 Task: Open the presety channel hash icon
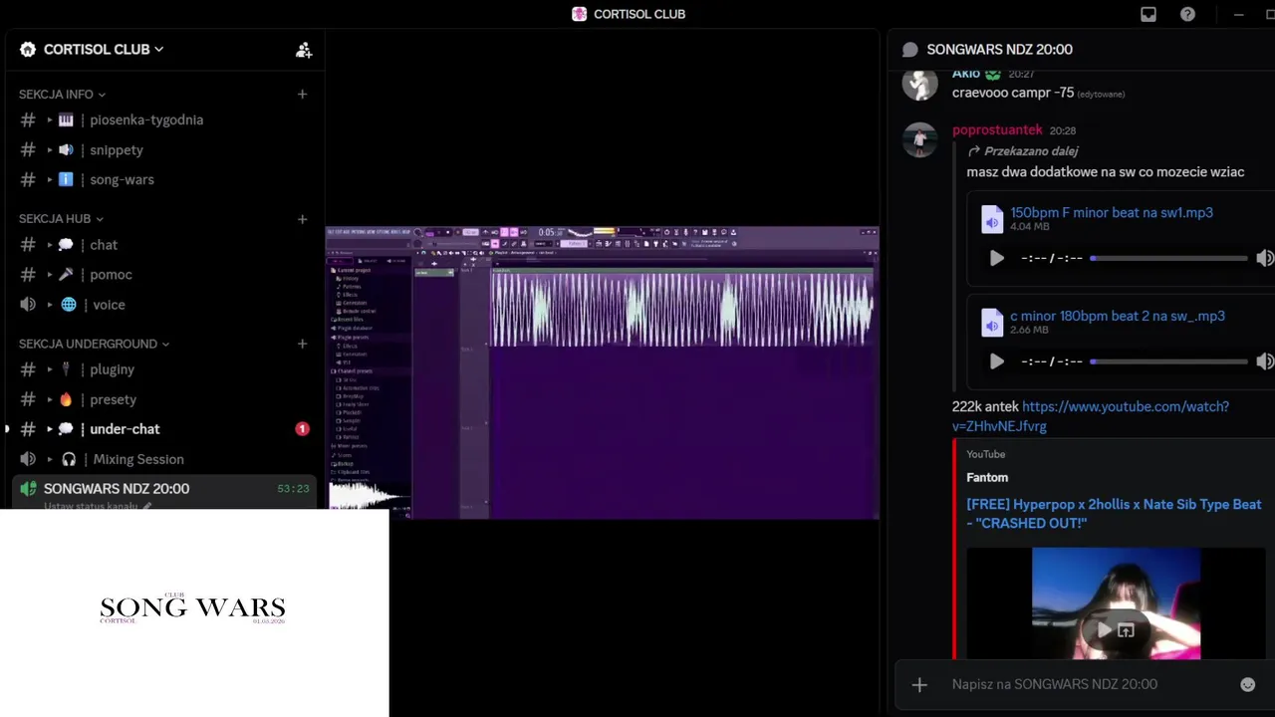tap(28, 399)
